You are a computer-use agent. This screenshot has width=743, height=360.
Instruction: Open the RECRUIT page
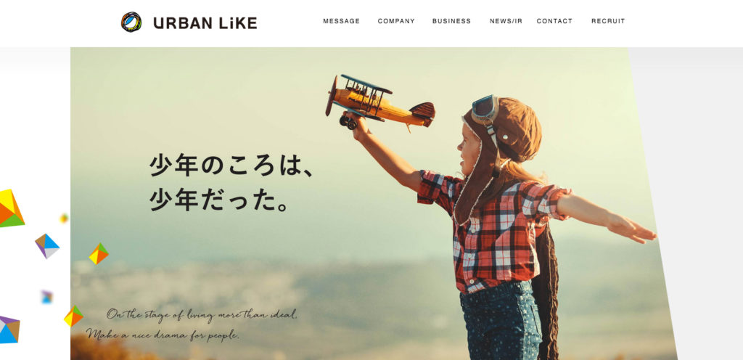(608, 21)
